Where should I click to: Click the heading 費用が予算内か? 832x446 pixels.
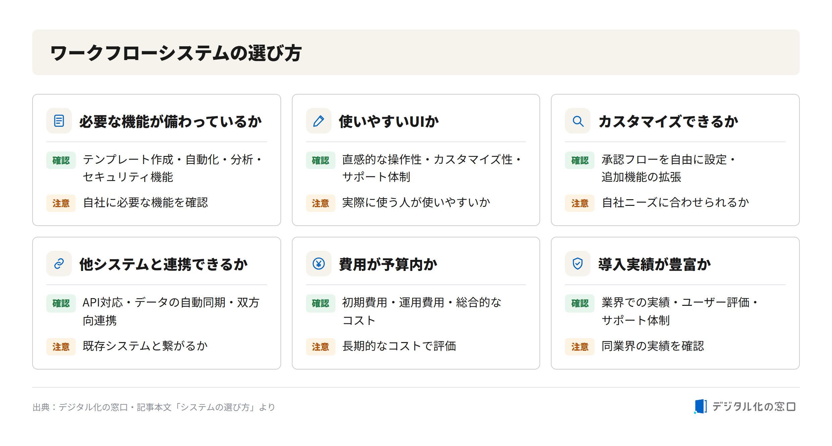click(x=388, y=264)
